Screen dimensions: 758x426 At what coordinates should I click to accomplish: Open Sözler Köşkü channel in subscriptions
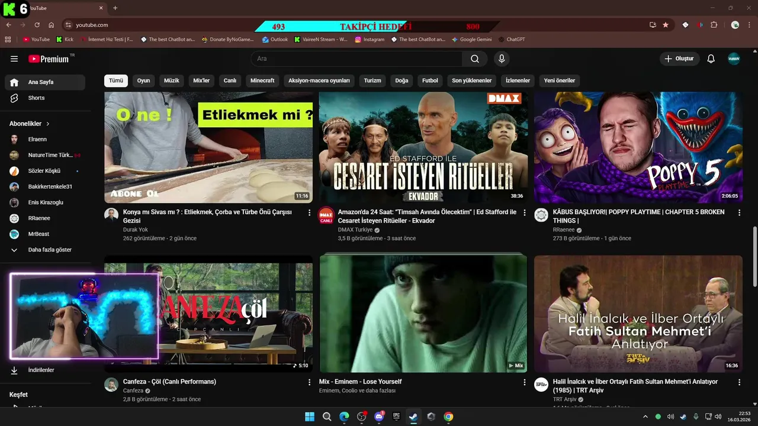pos(45,171)
